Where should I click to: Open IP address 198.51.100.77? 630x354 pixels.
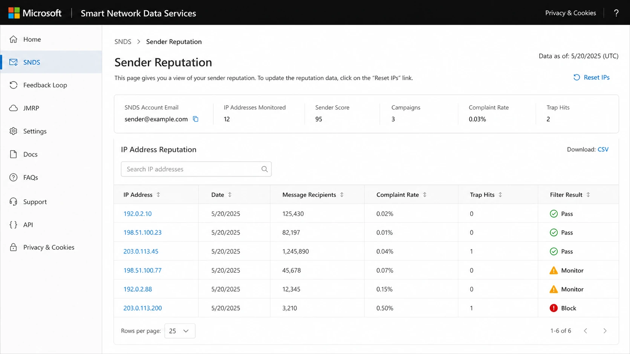click(x=142, y=270)
